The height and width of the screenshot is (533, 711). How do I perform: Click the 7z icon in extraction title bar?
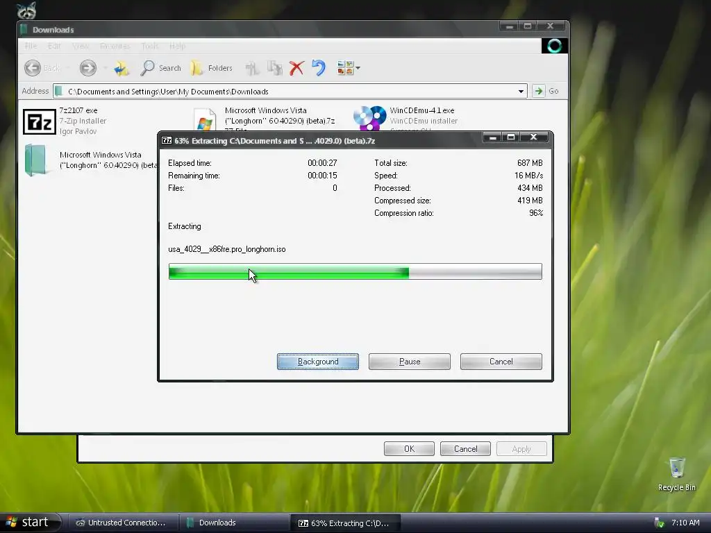(167, 140)
